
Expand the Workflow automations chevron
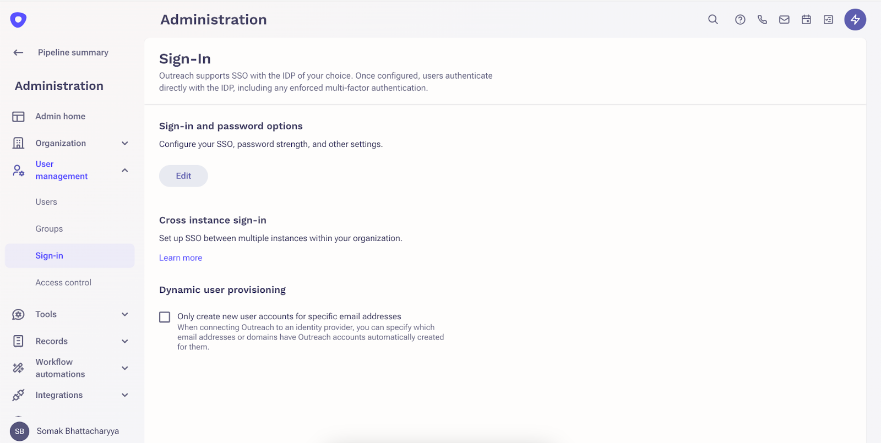pos(125,368)
